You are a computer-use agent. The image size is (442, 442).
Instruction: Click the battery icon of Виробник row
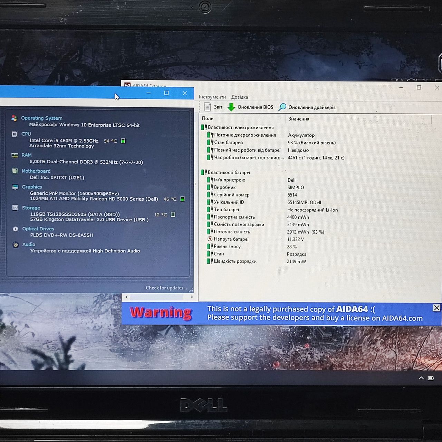[210, 187]
